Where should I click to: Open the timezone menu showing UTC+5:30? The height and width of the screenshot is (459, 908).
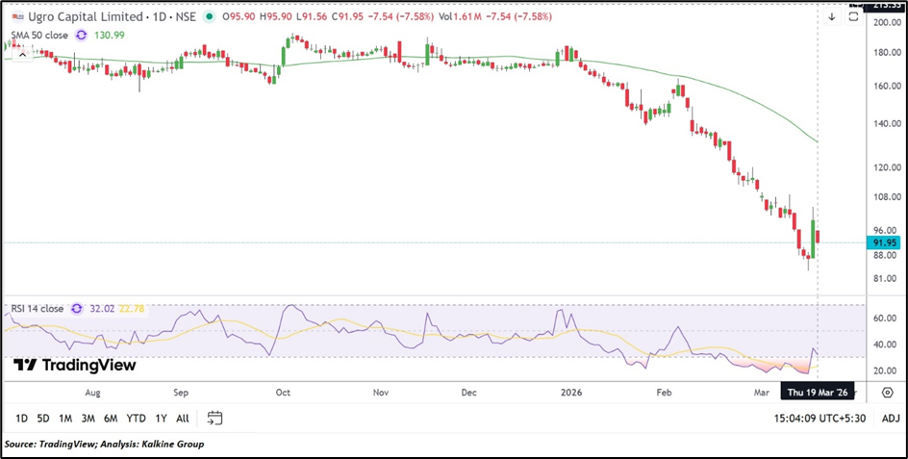(819, 419)
